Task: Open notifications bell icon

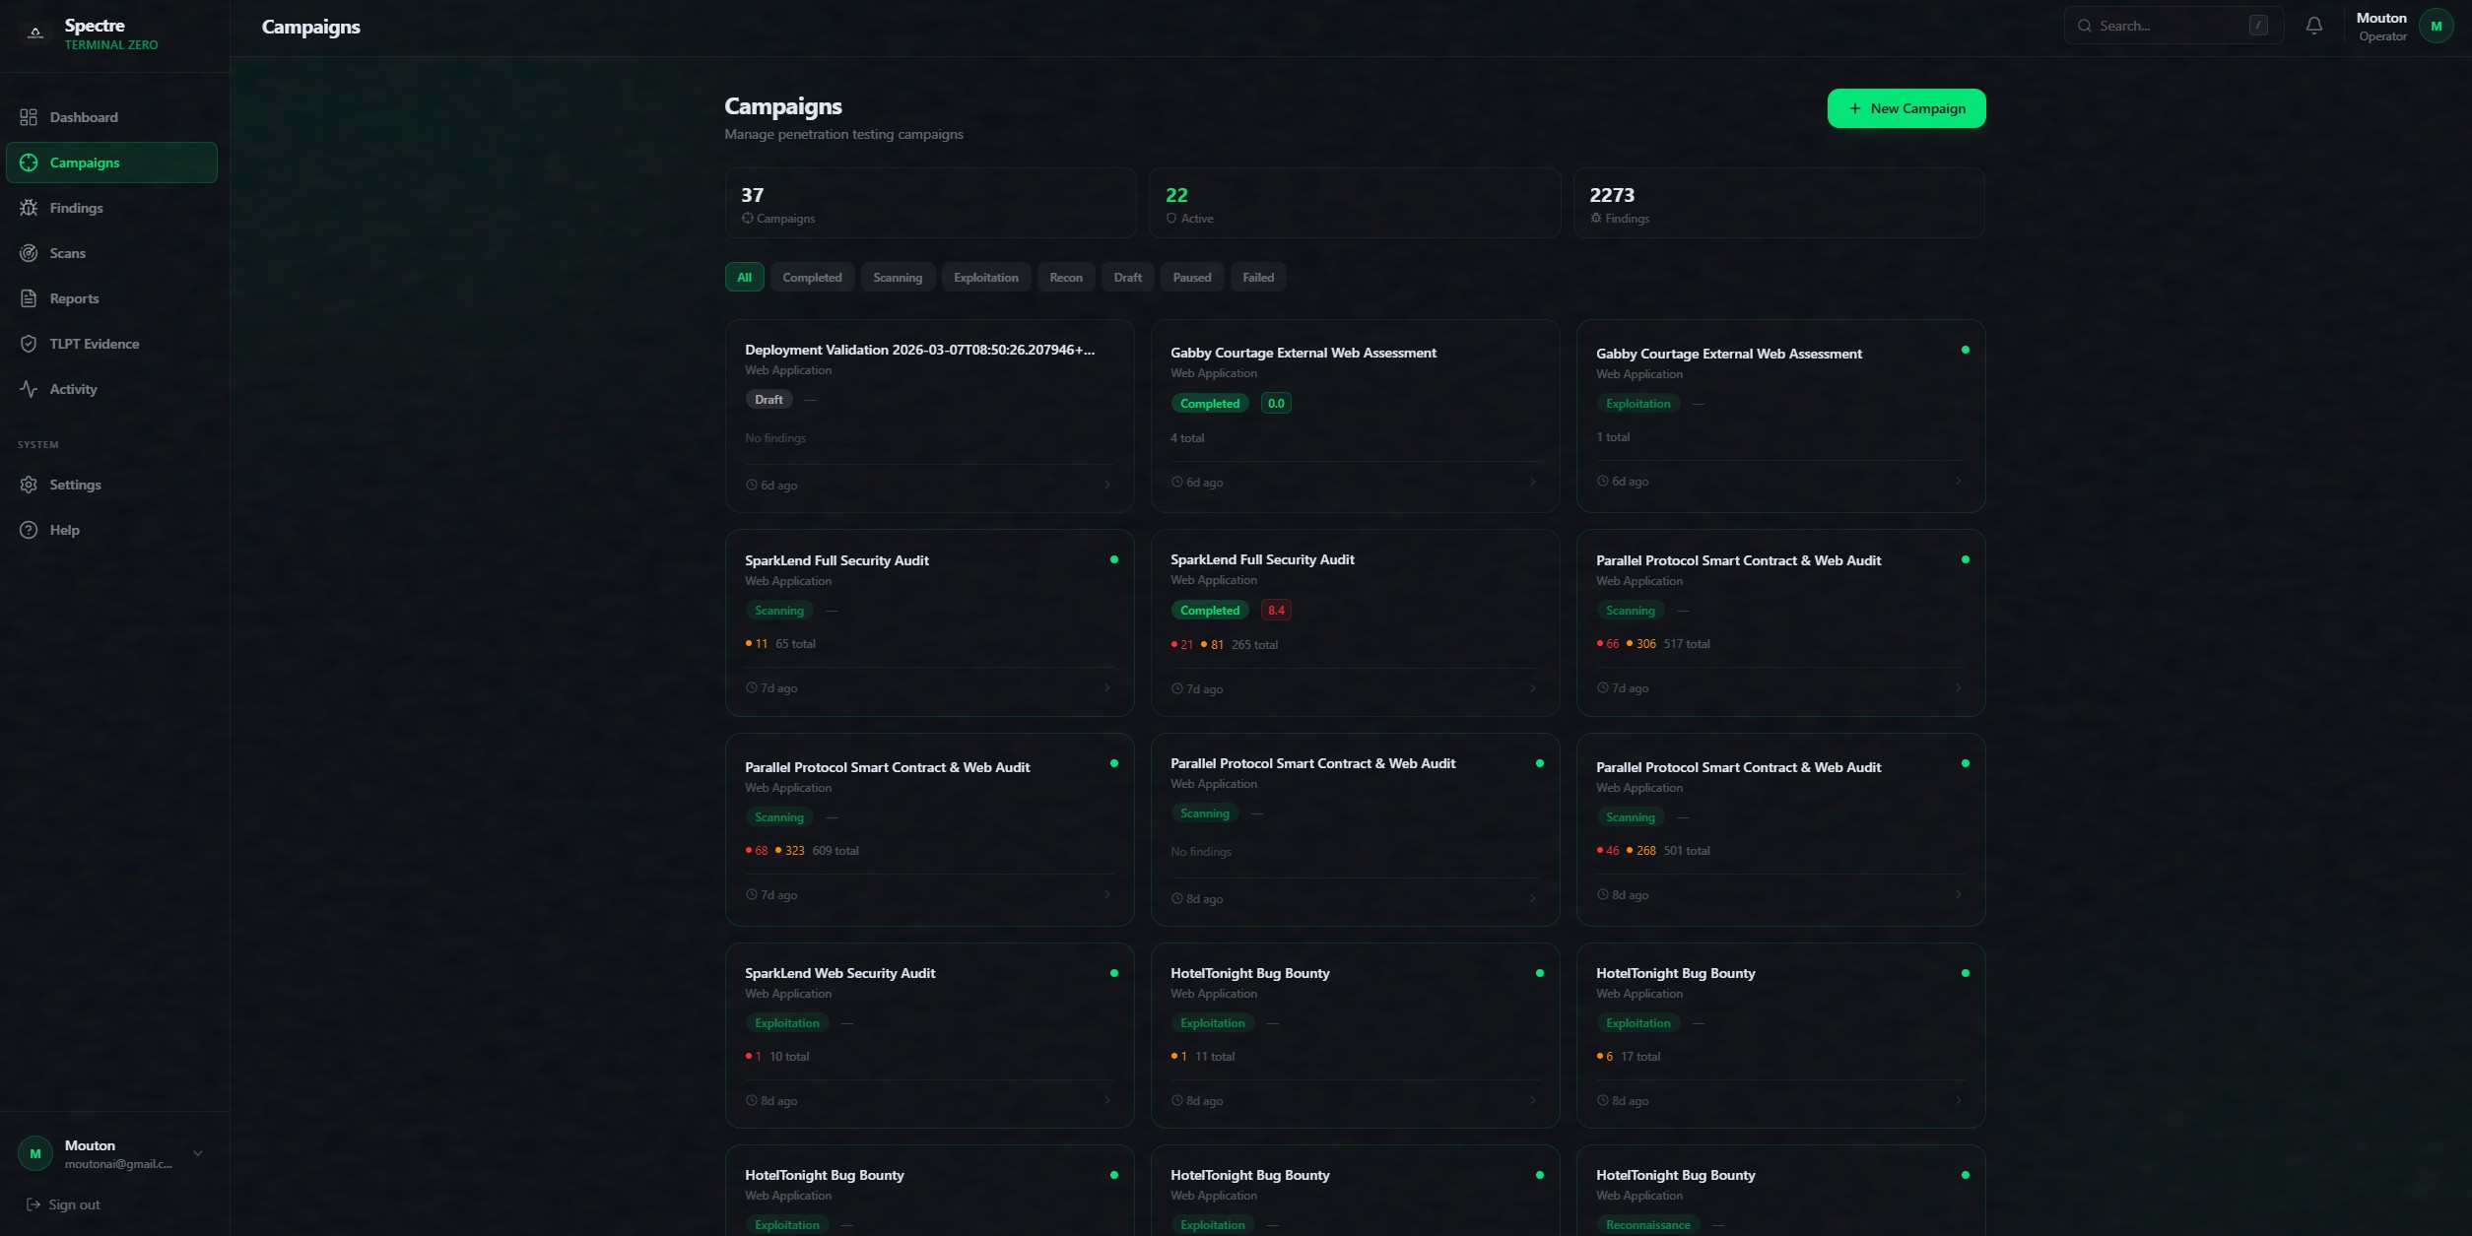Action: click(x=2313, y=26)
